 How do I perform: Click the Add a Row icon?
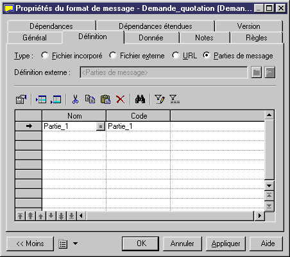(56, 99)
